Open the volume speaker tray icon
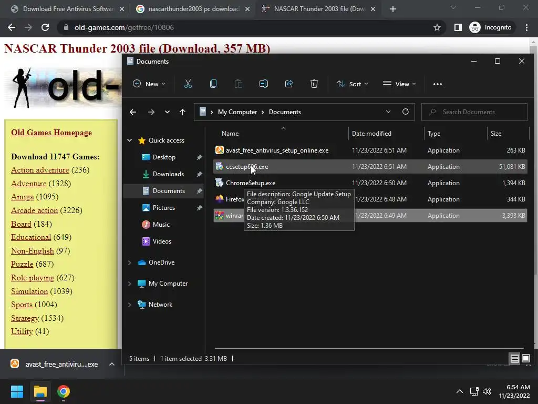Image resolution: width=538 pixels, height=404 pixels. (487, 391)
